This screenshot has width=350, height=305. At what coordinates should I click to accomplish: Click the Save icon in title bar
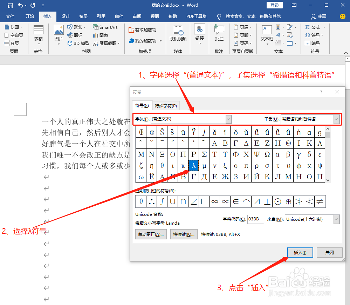pyautogui.click(x=10, y=5)
